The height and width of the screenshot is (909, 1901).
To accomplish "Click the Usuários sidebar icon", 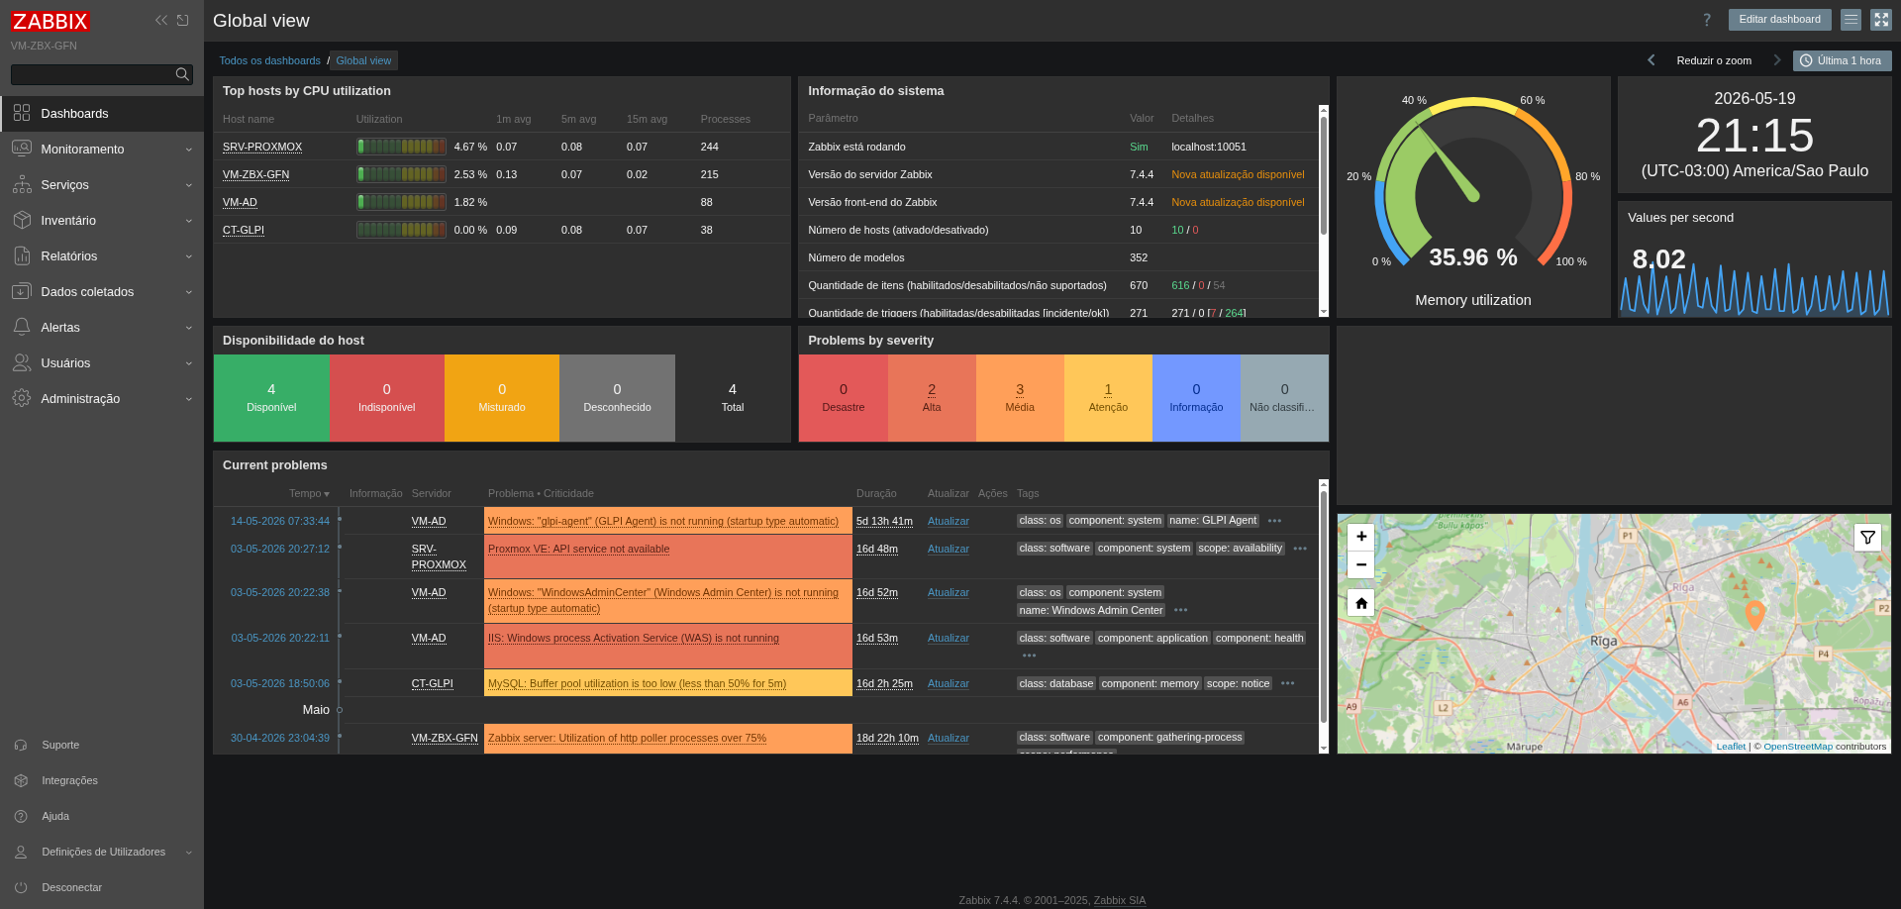I will pyautogui.click(x=22, y=362).
